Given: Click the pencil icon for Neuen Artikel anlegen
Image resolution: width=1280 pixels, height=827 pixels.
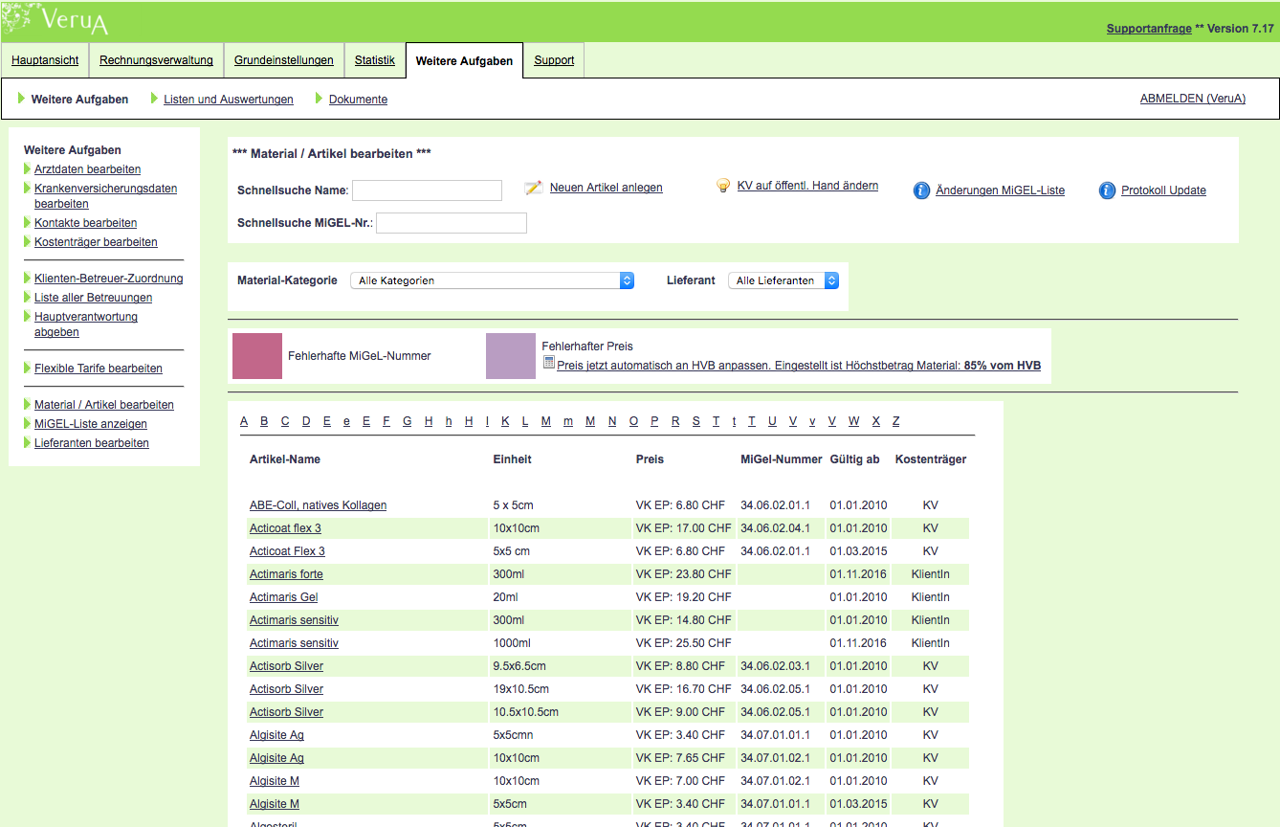Looking at the screenshot, I should 534,188.
